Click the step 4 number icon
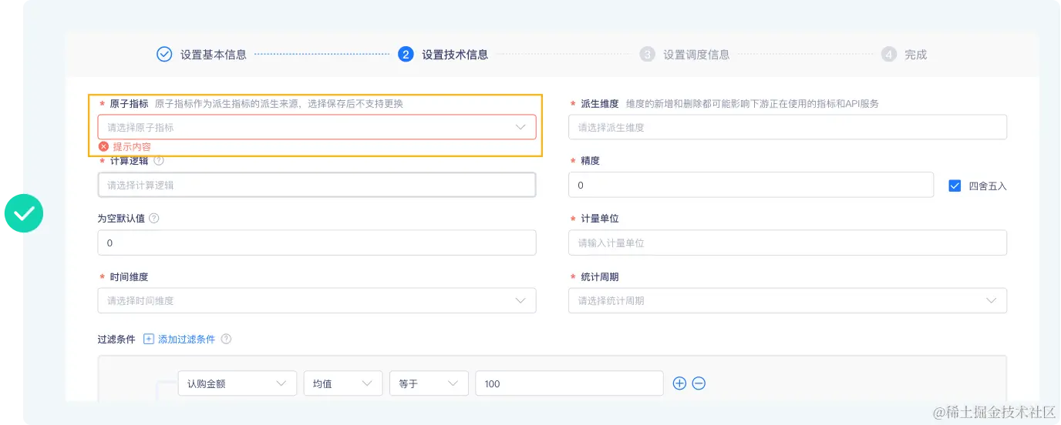The height and width of the screenshot is (425, 1061). point(889,55)
